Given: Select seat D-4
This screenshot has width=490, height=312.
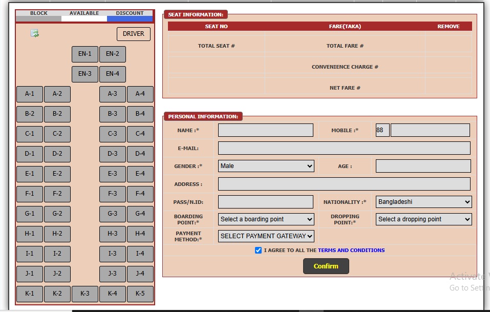Looking at the screenshot, I should tap(140, 154).
